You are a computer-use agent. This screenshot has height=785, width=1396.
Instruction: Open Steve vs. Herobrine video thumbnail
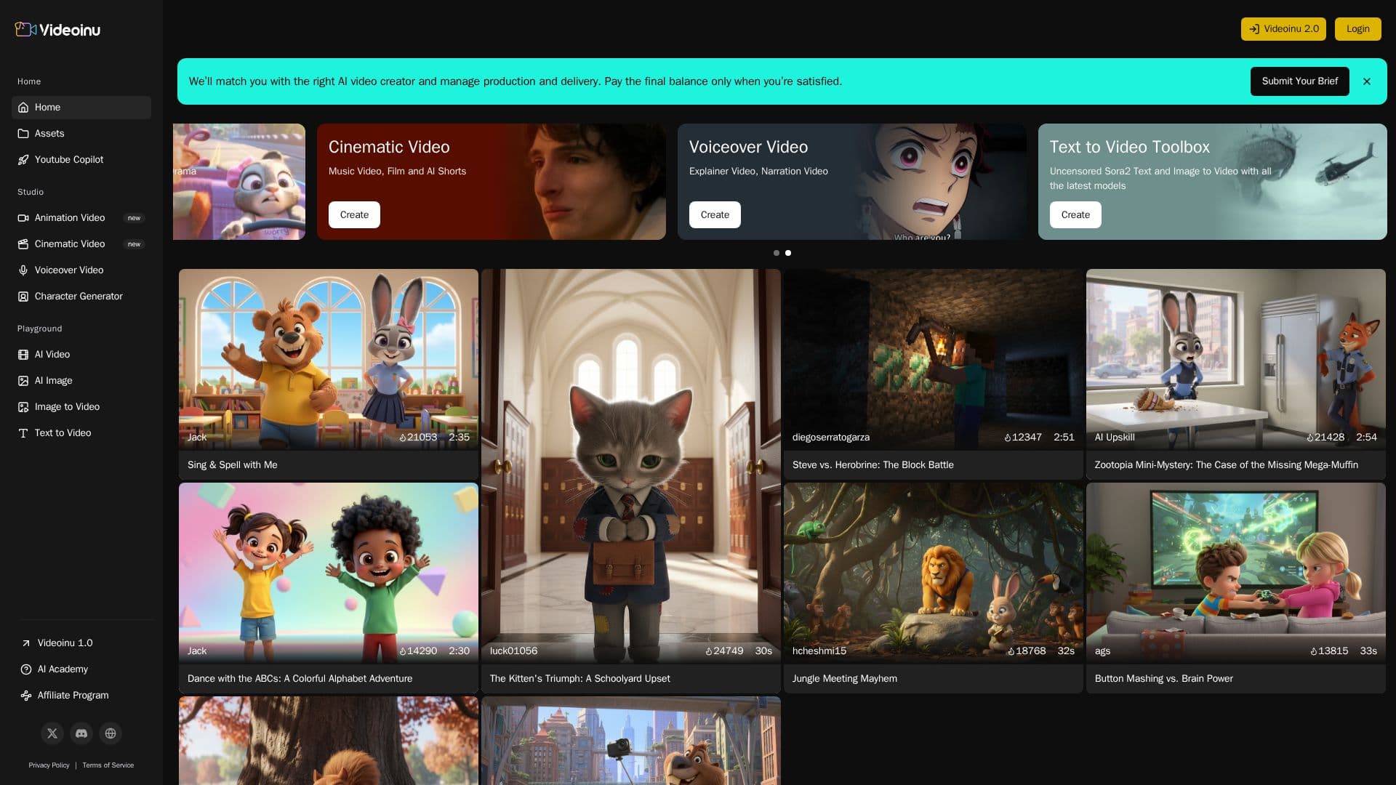934,359
